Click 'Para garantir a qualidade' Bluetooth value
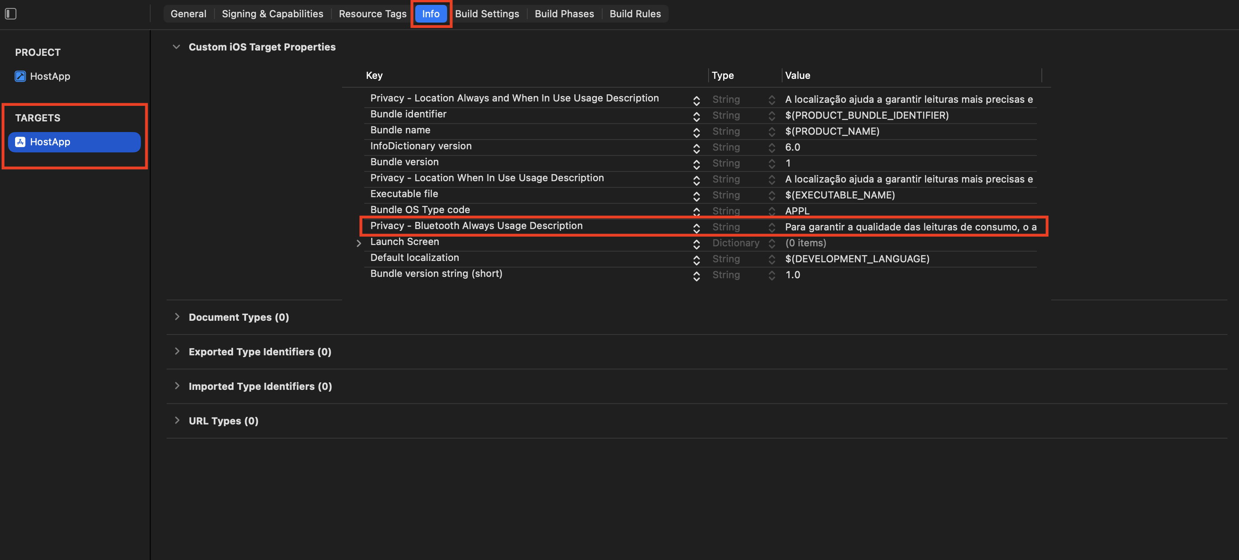The width and height of the screenshot is (1239, 560). (x=911, y=227)
